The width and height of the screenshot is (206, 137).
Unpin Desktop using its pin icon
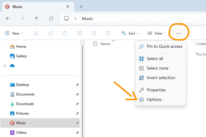click(x=77, y=85)
